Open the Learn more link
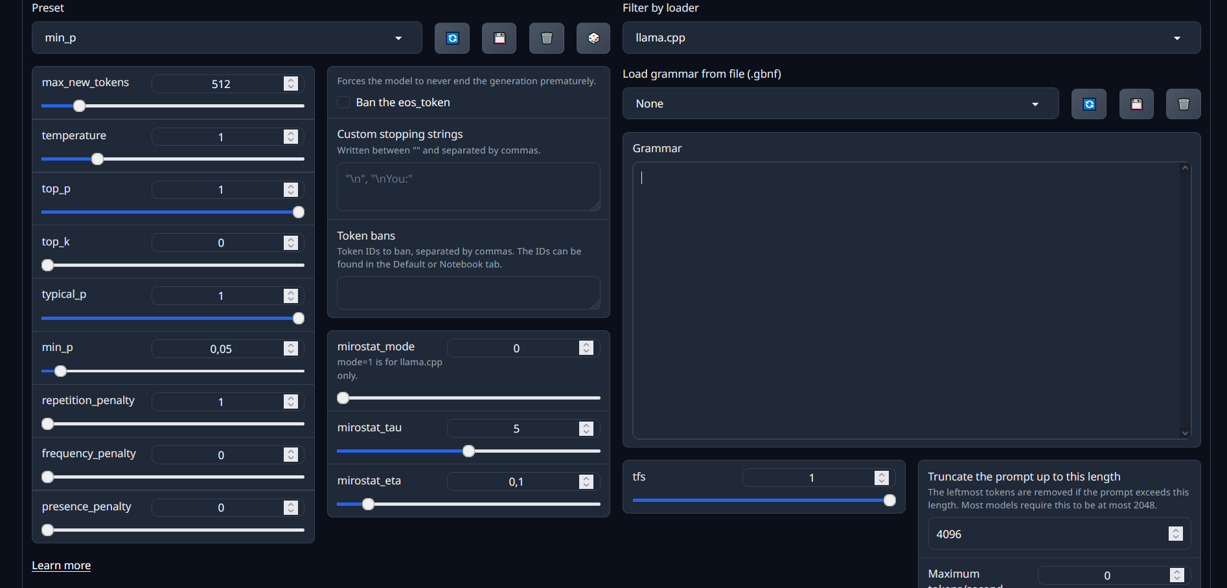Image resolution: width=1227 pixels, height=588 pixels. (62, 565)
